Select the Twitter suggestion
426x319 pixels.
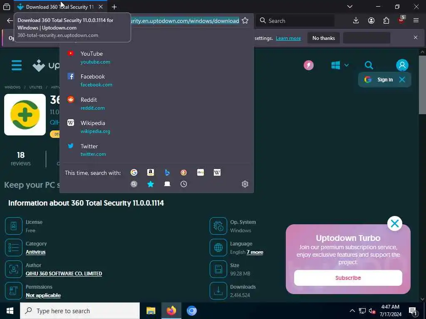click(x=156, y=150)
